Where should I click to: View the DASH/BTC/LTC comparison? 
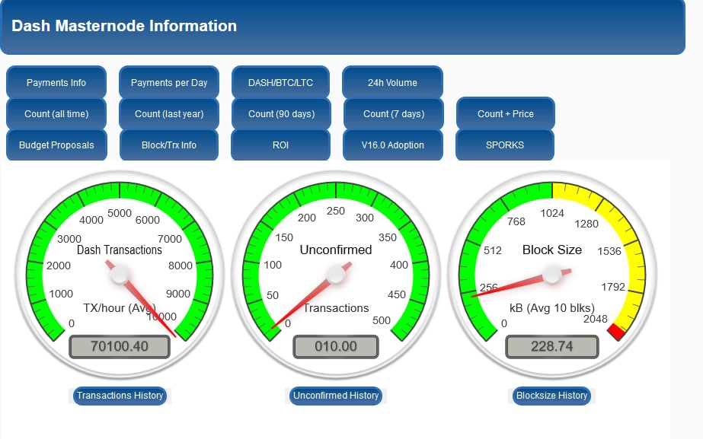(x=280, y=82)
